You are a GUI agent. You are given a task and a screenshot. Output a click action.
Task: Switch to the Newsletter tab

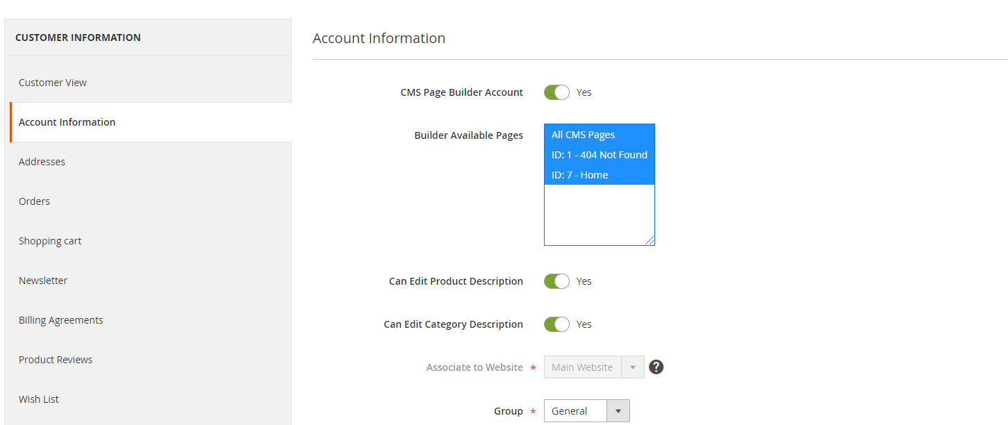43,281
